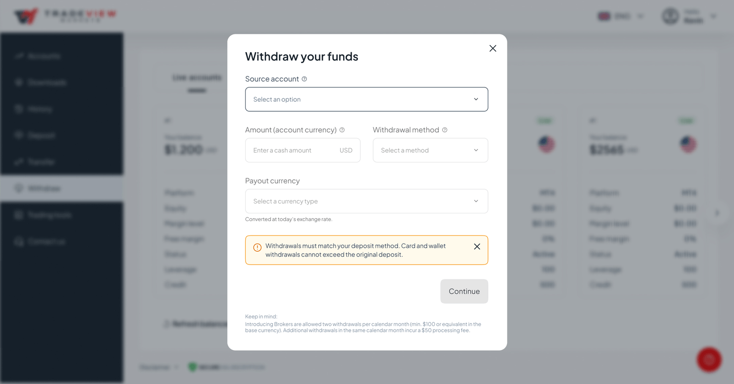Click the cash amount input field
This screenshot has width=734, height=384.
point(291,150)
